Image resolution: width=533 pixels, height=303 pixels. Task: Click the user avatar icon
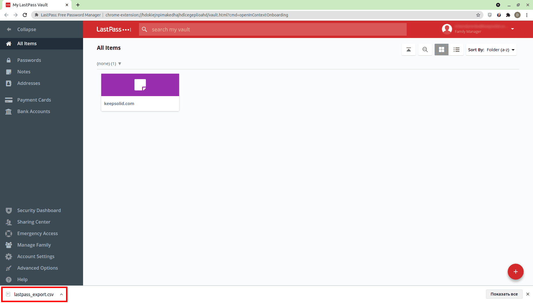click(x=447, y=29)
